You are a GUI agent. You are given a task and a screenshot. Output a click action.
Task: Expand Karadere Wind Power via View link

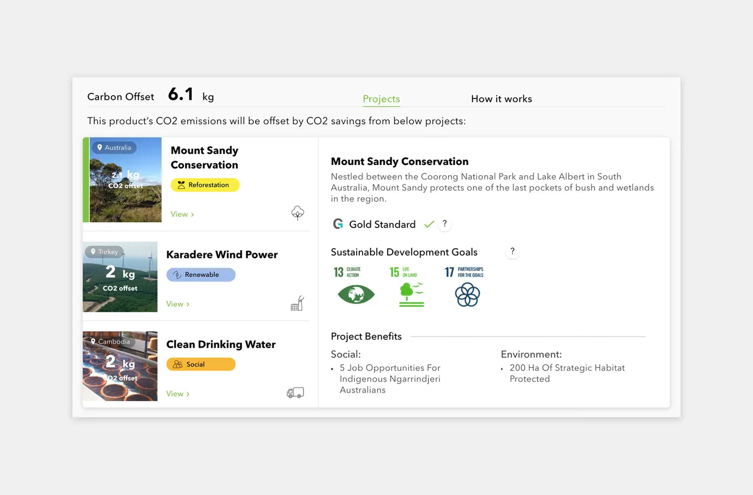pyautogui.click(x=177, y=304)
